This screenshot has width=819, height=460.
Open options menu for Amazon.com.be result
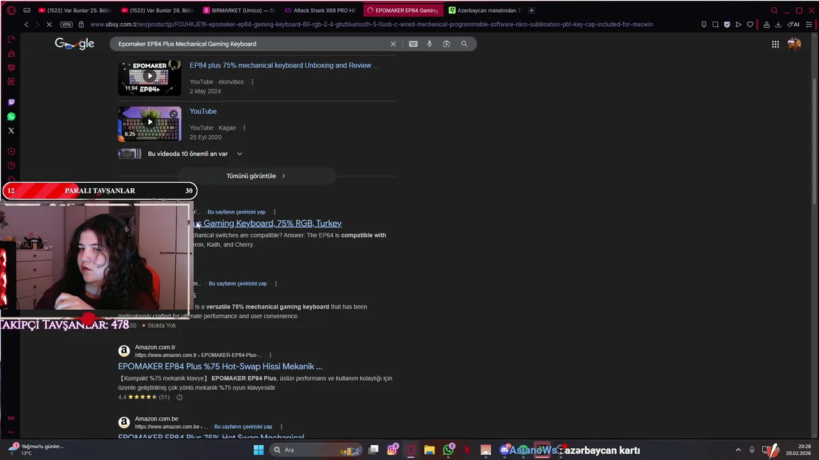point(281,427)
